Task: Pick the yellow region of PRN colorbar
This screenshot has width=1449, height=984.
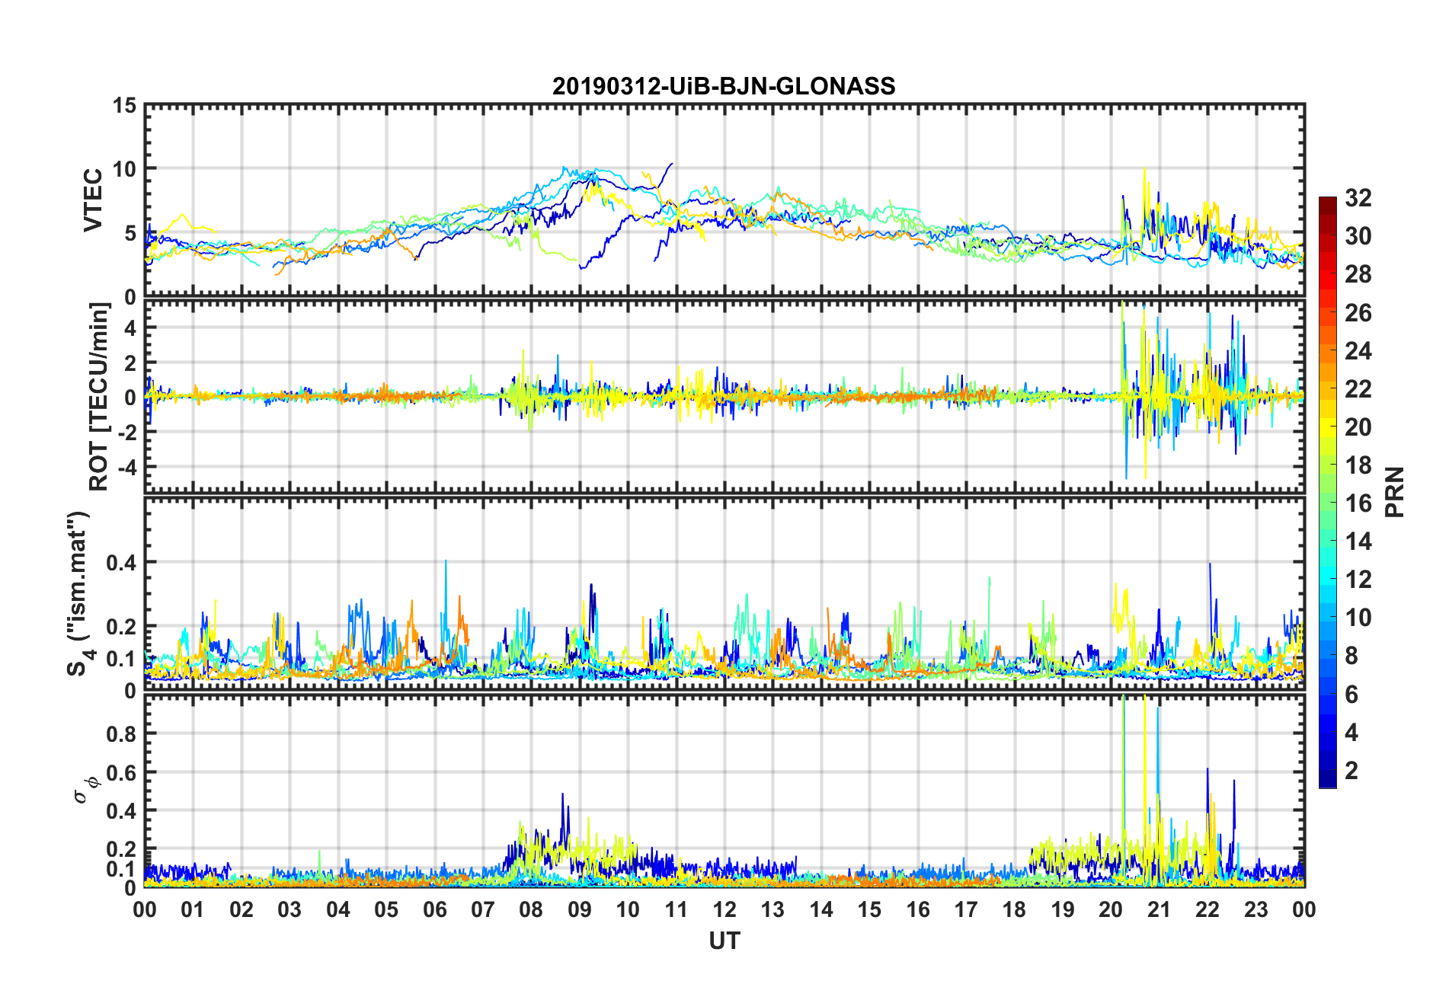Action: (1328, 427)
